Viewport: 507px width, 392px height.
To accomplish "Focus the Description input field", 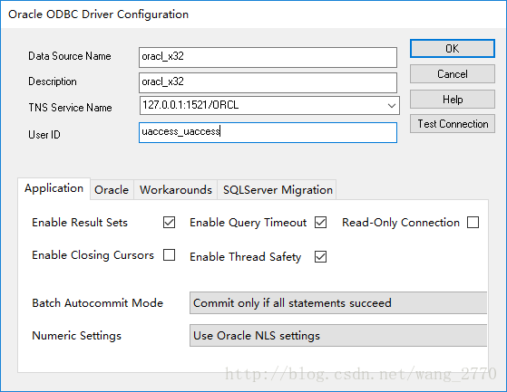I will tap(268, 82).
